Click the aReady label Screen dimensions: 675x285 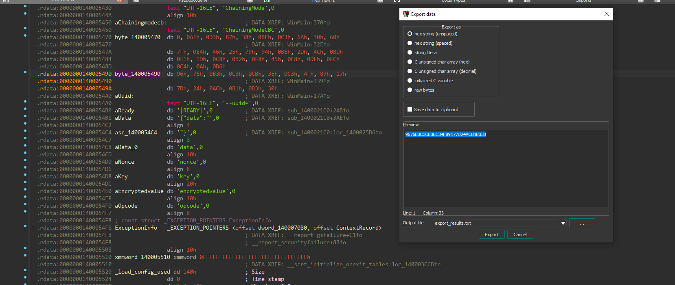(x=125, y=110)
